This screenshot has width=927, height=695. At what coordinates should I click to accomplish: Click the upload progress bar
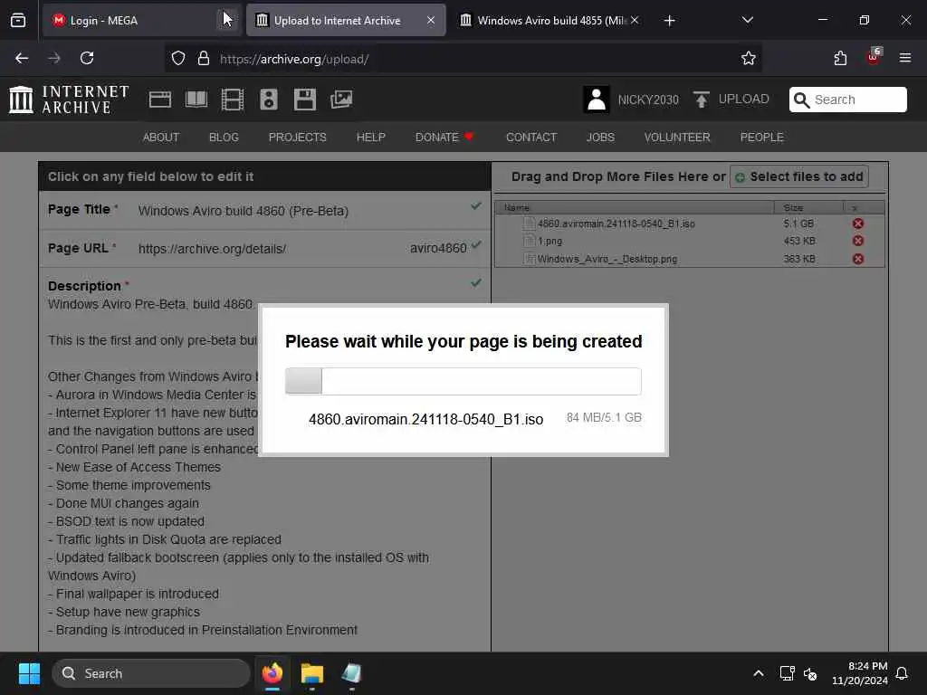pos(463,381)
